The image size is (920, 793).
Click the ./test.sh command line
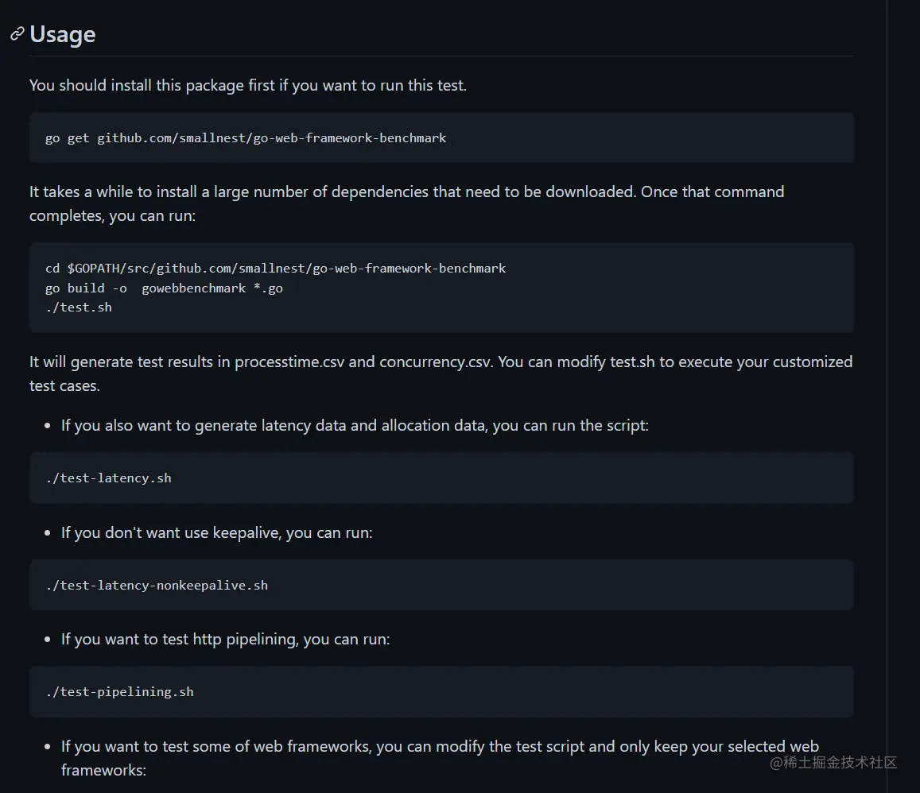(79, 308)
